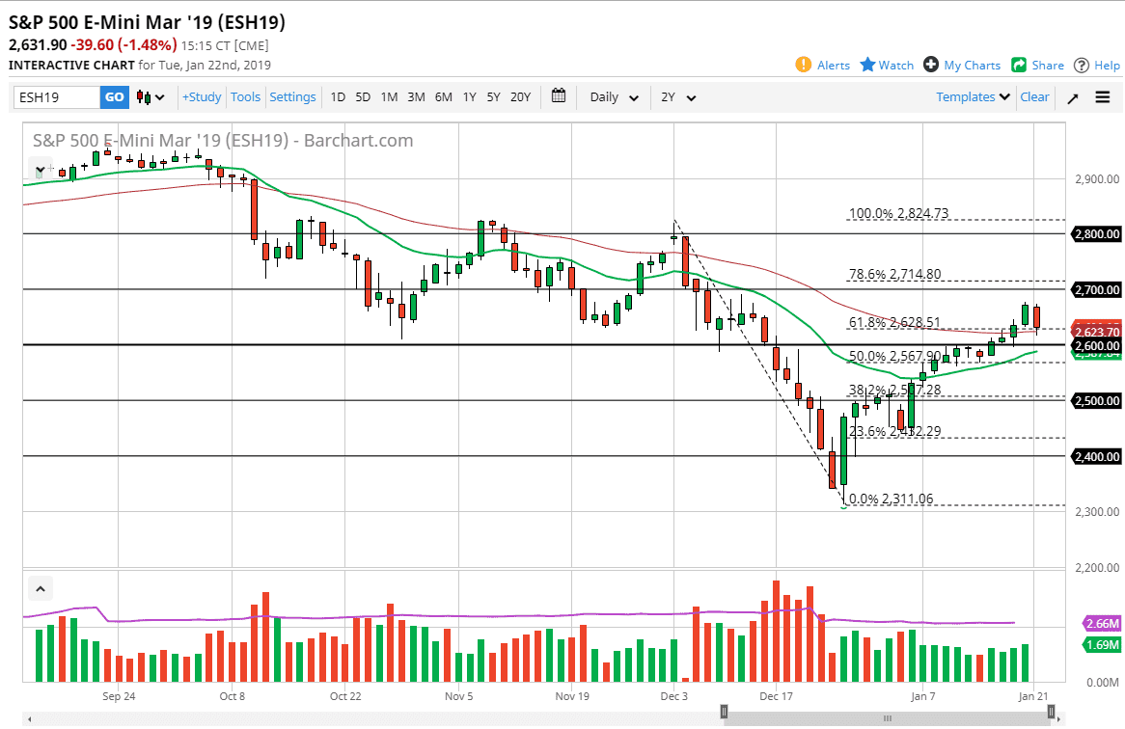Click the GO button

pyautogui.click(x=113, y=96)
